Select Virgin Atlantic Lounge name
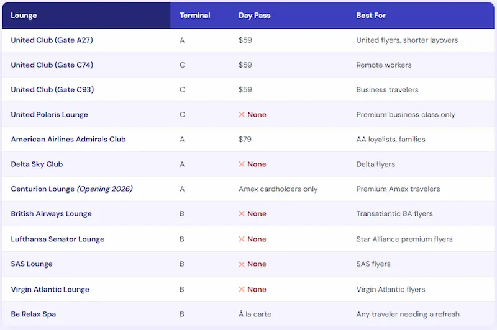Screen dimensions: 497x330 click(50, 290)
